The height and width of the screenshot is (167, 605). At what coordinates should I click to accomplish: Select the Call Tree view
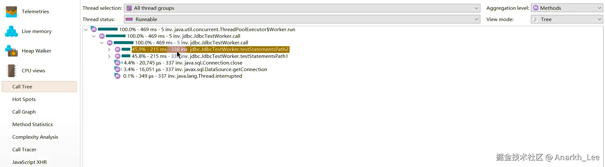coord(39,86)
